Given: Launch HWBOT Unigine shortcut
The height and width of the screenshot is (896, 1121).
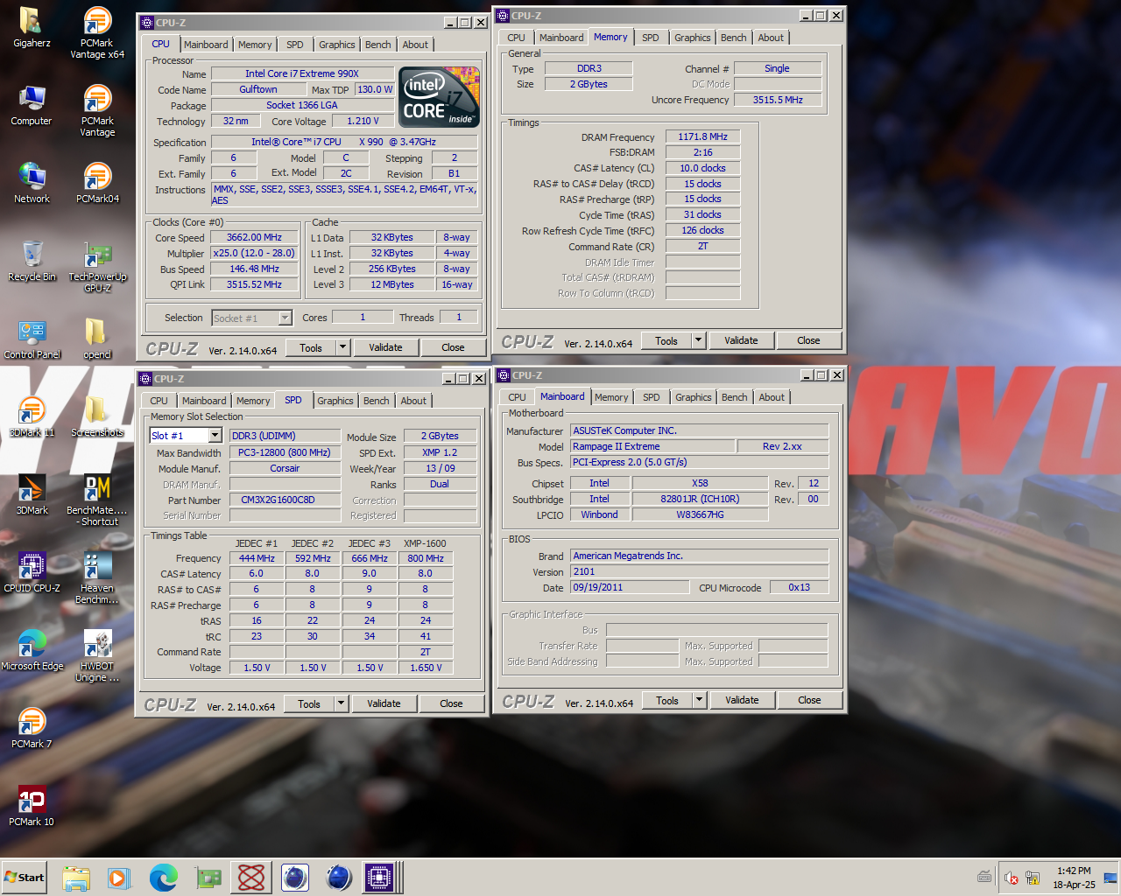Looking at the screenshot, I should 97,656.
